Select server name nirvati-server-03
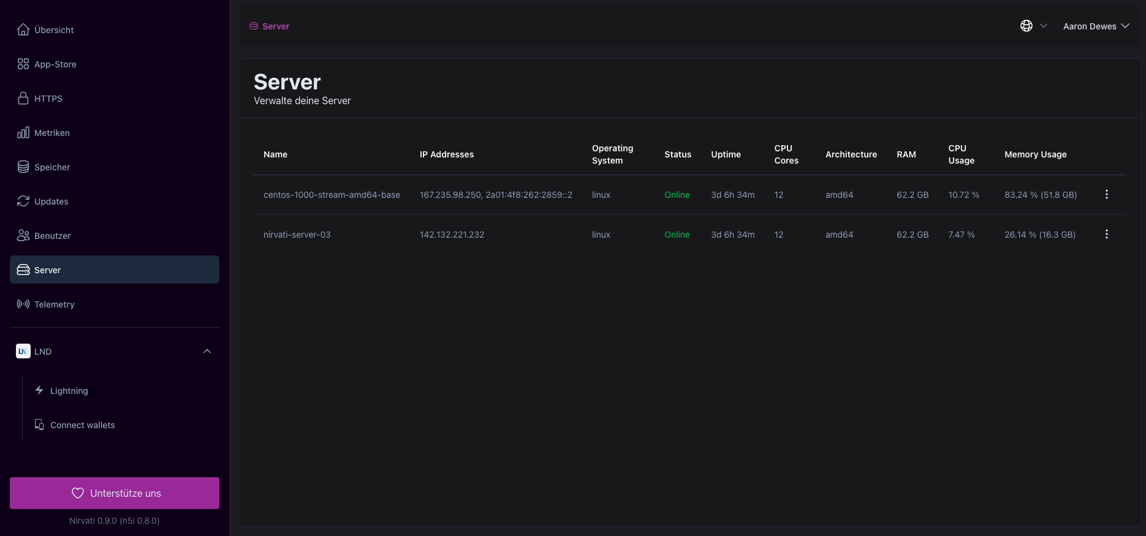The width and height of the screenshot is (1146, 536). pos(297,235)
